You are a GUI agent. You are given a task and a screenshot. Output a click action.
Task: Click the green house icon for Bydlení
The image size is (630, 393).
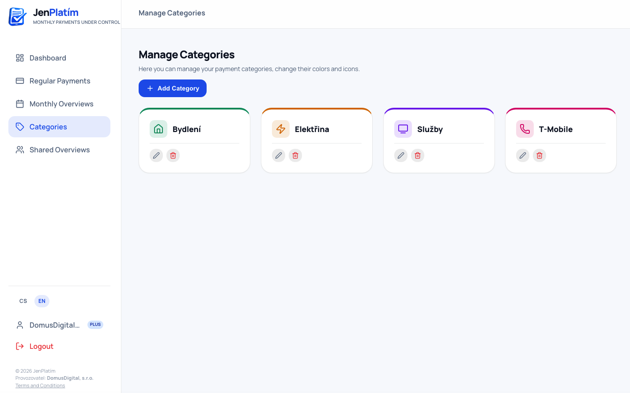point(158,129)
